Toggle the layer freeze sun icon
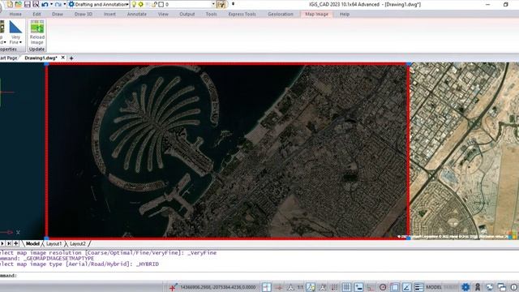519x292 pixels. point(140,4)
